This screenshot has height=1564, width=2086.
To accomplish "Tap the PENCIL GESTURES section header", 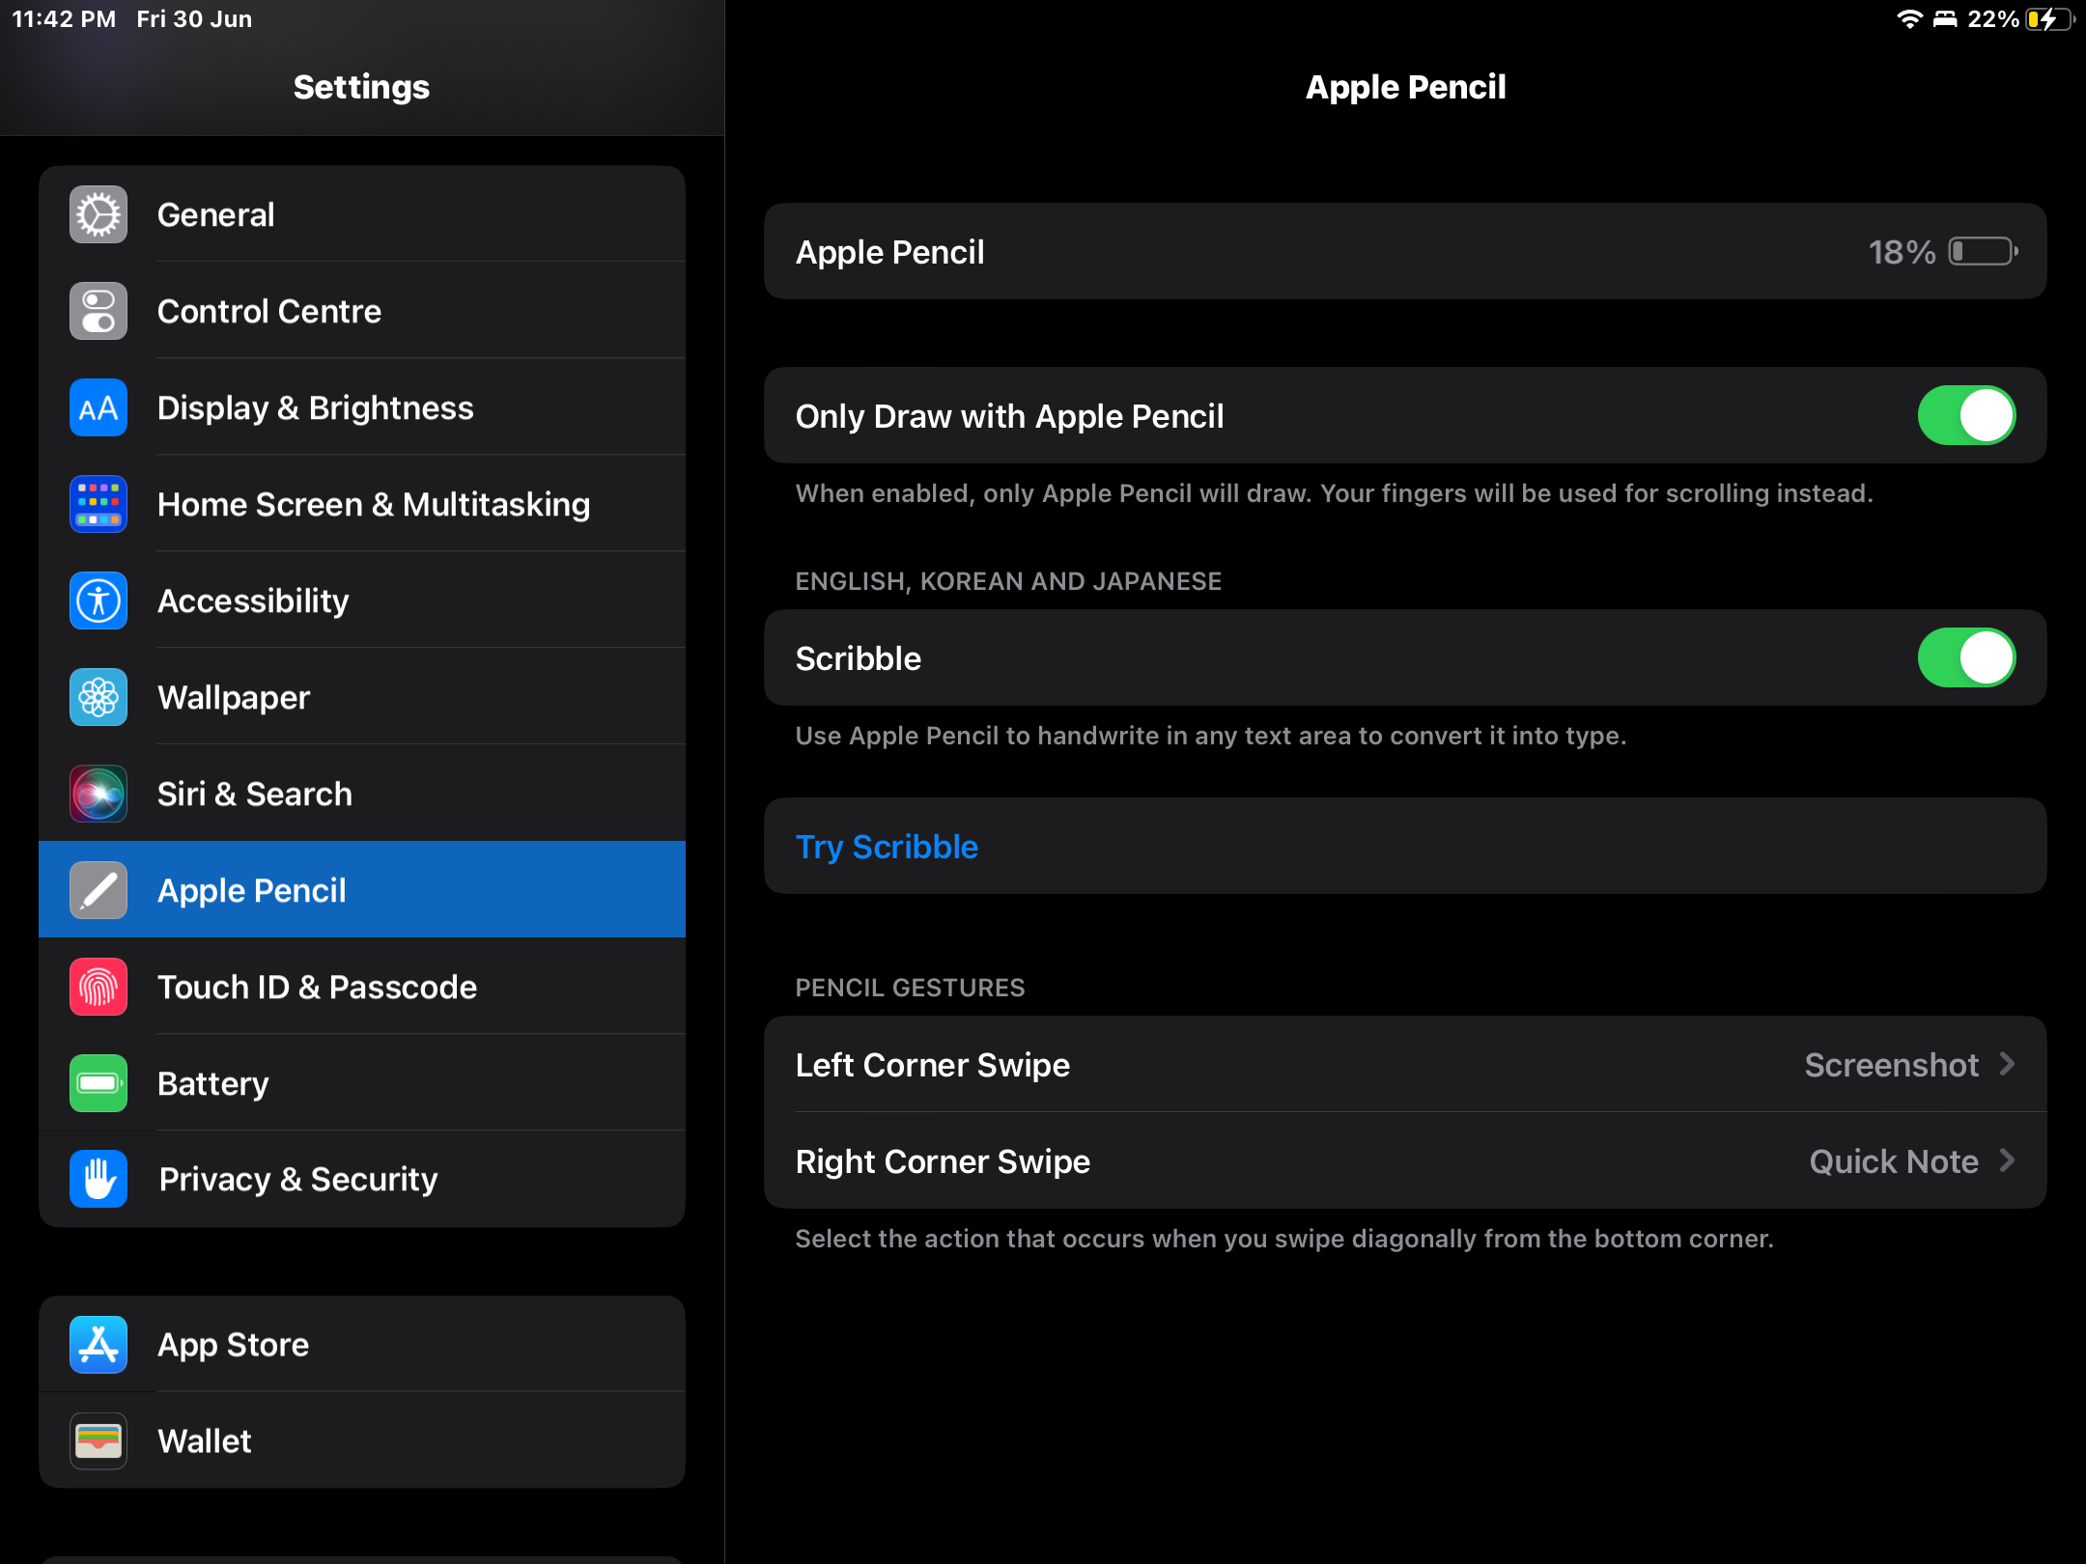I will point(910,988).
